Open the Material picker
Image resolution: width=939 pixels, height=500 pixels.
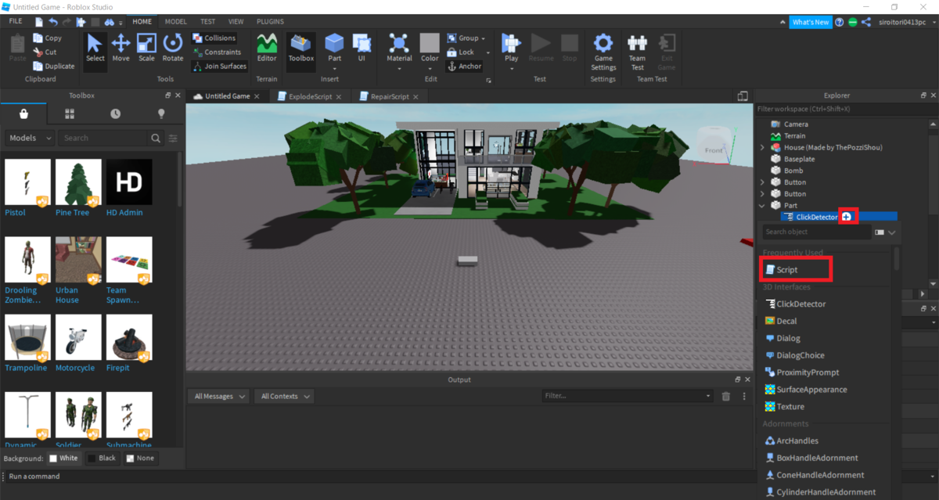pos(399,48)
